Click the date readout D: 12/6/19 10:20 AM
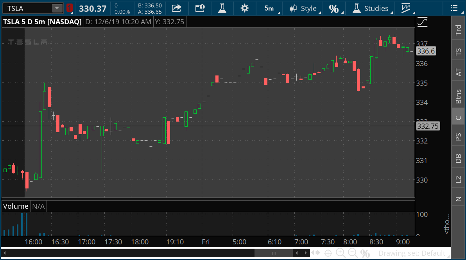Screen dimensions: 466x260 tap(118, 22)
